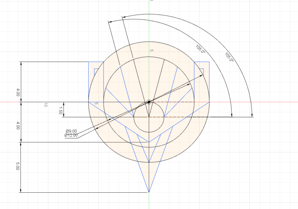
Task: Select the sketch origin point
Action: pyautogui.click(x=149, y=102)
